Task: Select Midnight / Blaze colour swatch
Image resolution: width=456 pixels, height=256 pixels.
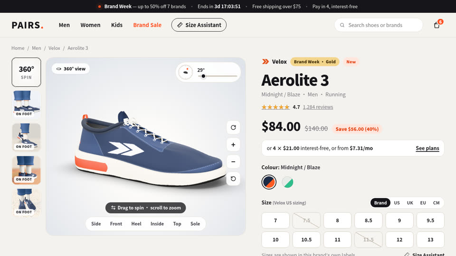Action: pos(269,182)
